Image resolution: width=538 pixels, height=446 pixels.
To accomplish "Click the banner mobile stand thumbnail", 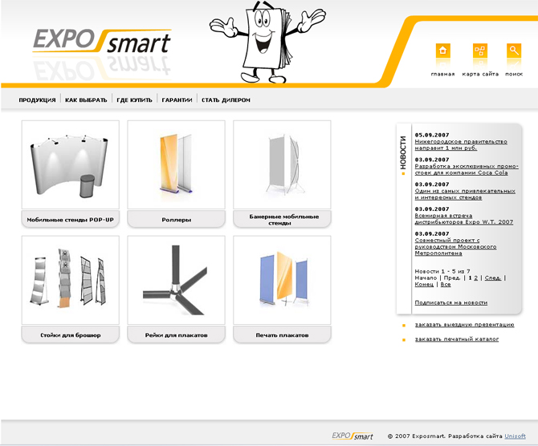I will pos(282,164).
